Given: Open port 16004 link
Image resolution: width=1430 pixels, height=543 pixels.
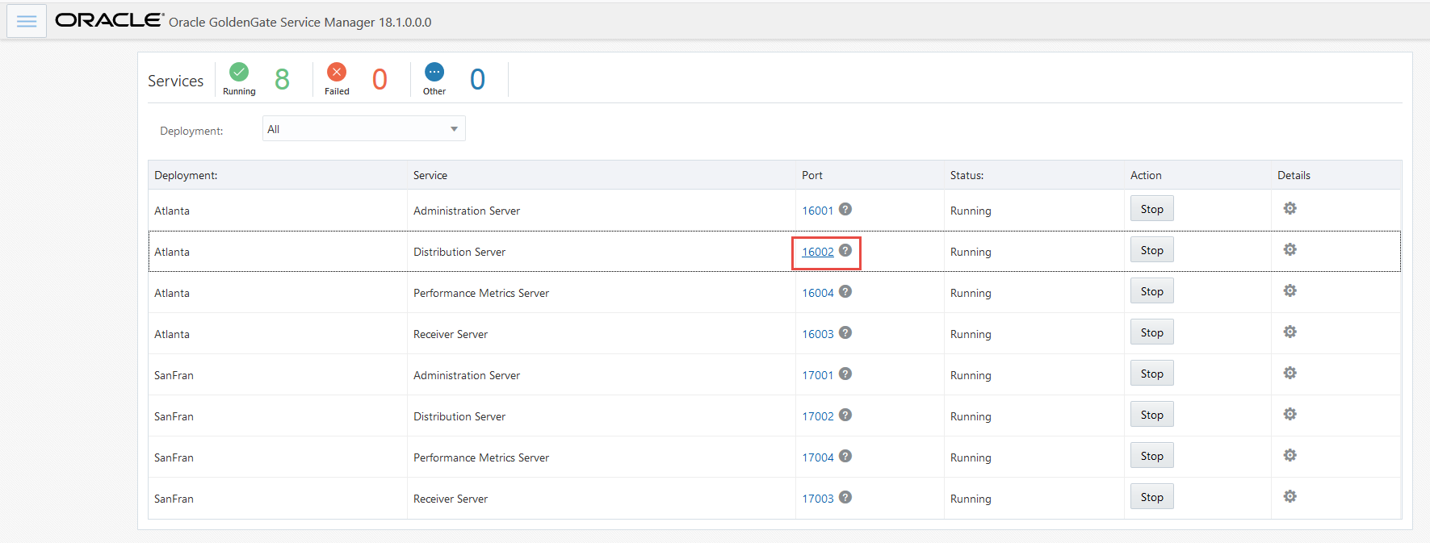Looking at the screenshot, I should pyautogui.click(x=817, y=293).
